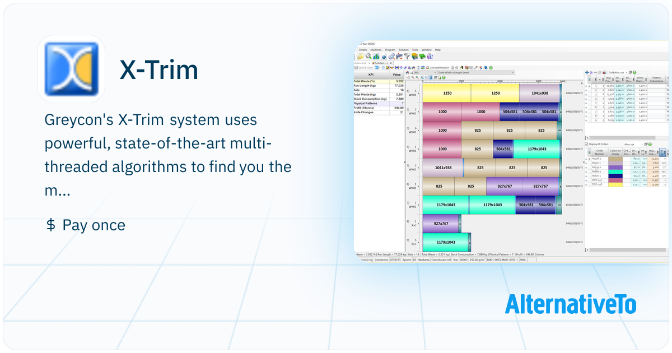Open Order Width x Length (mm) dropdown
This screenshot has height=353, width=672.
pos(475,72)
